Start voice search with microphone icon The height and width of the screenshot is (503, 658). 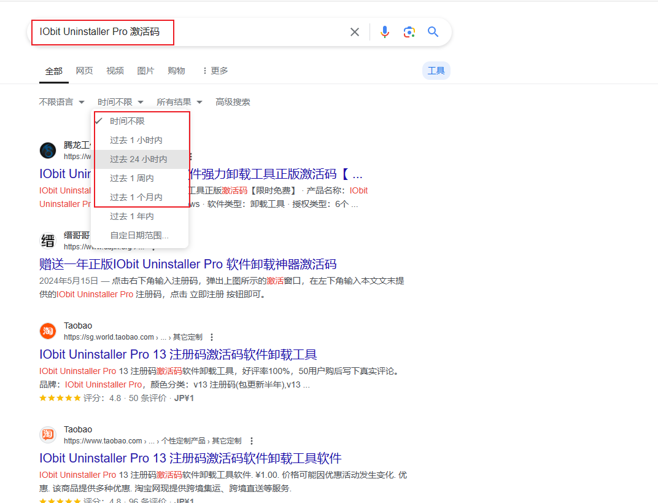(385, 32)
